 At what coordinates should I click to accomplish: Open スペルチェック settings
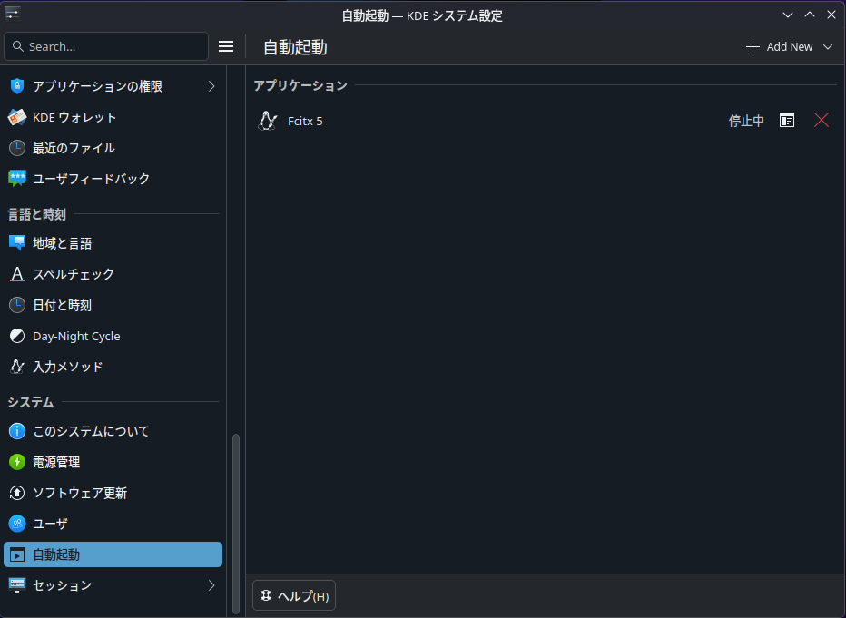(x=73, y=274)
